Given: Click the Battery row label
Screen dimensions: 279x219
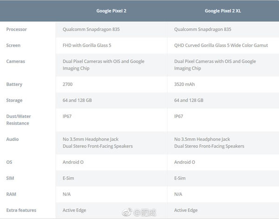Looking at the screenshot, I should pyautogui.click(x=14, y=84).
